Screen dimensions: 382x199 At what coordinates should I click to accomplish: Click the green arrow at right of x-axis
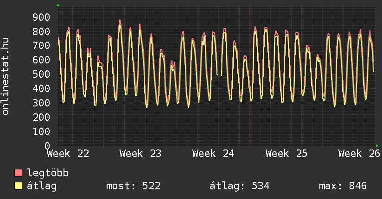pyautogui.click(x=377, y=146)
